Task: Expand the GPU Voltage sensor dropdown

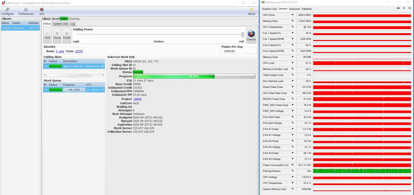Action: [x=293, y=177]
